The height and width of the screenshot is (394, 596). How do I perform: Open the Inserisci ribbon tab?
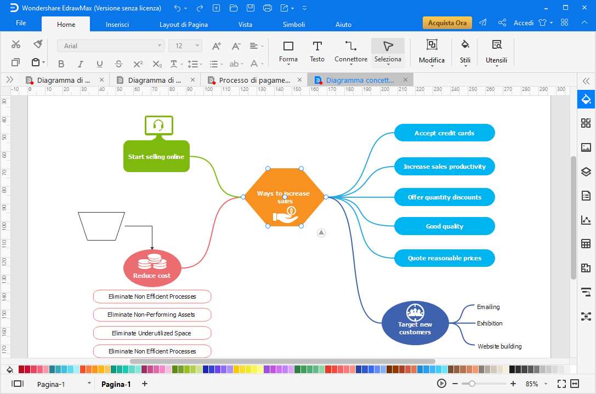[x=117, y=24]
